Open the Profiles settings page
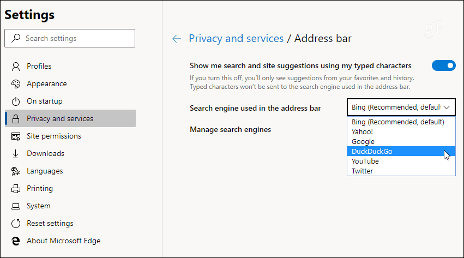Image resolution: width=464 pixels, height=258 pixels. (70, 67)
